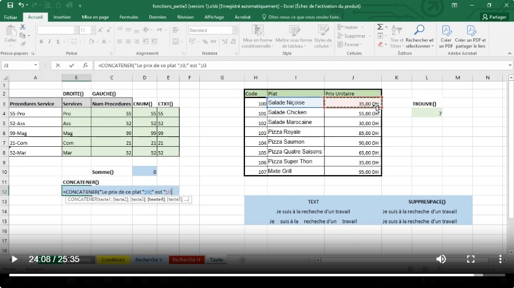Switch to the Formules tab

point(128,17)
